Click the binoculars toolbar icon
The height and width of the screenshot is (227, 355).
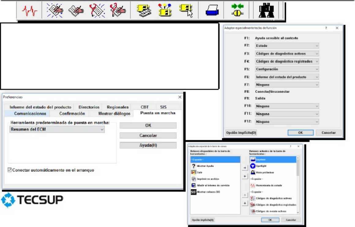coord(267,10)
